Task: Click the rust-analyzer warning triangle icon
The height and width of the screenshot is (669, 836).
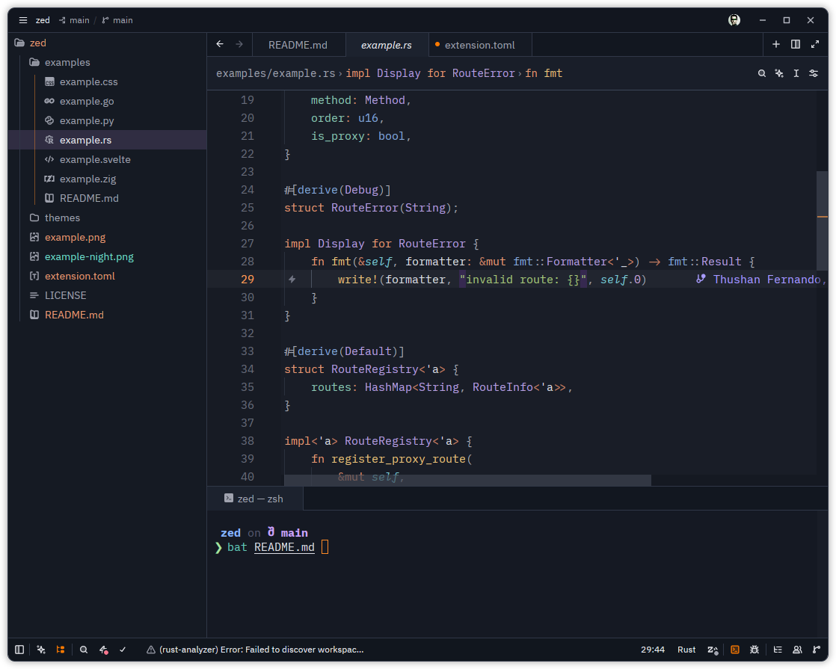Action: [x=151, y=650]
